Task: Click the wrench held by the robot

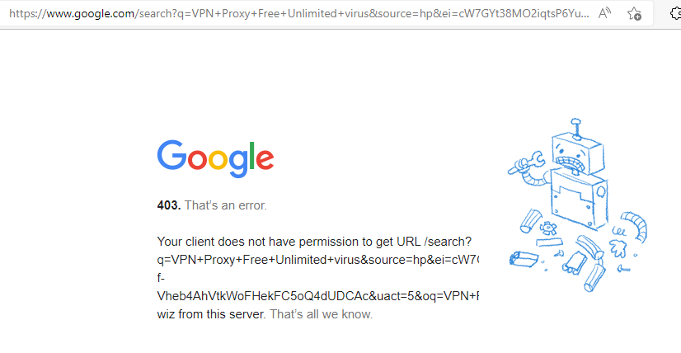Action: coord(524,166)
